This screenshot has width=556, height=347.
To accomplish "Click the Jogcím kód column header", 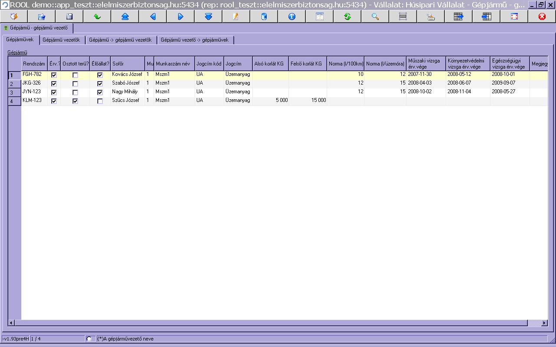I will pyautogui.click(x=209, y=64).
